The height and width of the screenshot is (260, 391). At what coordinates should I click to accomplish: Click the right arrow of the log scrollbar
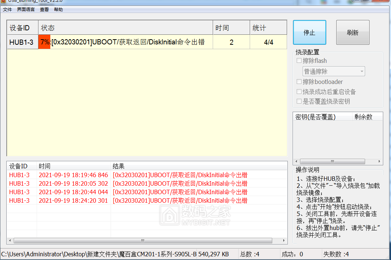coord(284,240)
